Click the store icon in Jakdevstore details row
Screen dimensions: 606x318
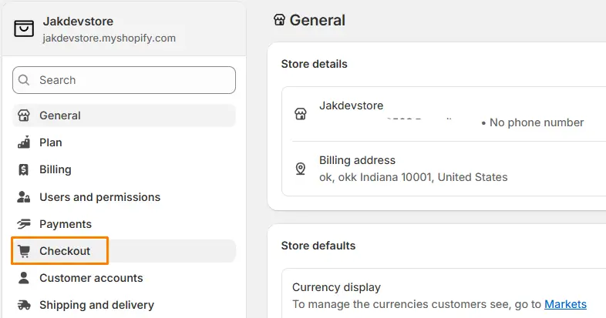[300, 114]
